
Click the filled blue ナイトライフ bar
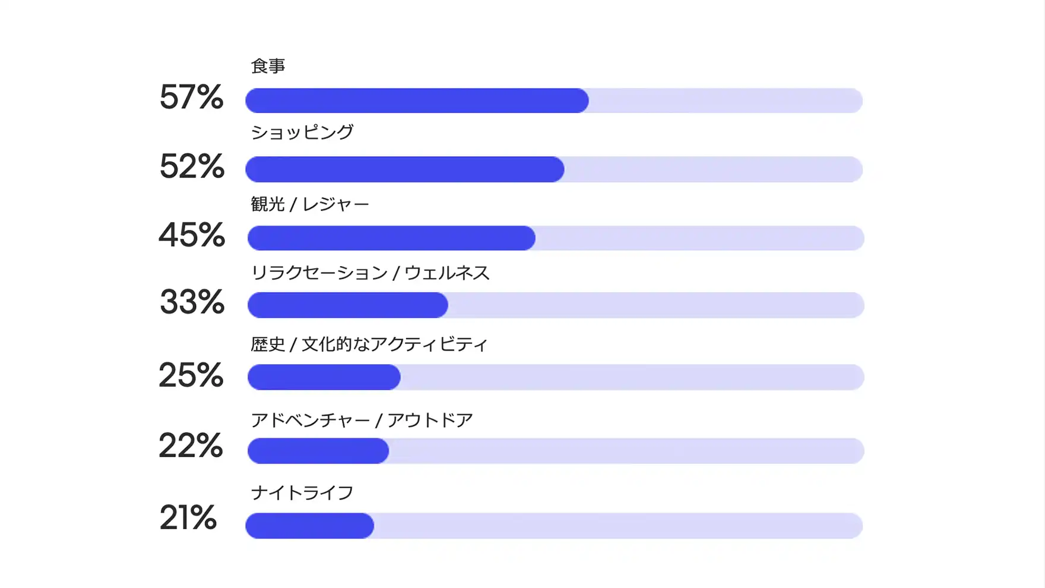click(309, 526)
